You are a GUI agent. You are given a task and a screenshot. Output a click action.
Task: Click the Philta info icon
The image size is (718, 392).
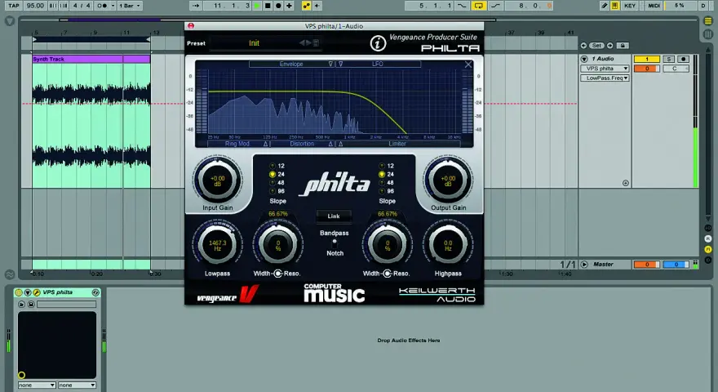pyautogui.click(x=378, y=43)
